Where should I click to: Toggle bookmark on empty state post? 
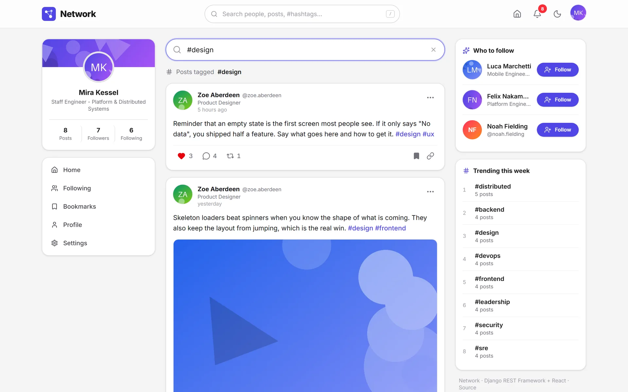[x=416, y=156]
